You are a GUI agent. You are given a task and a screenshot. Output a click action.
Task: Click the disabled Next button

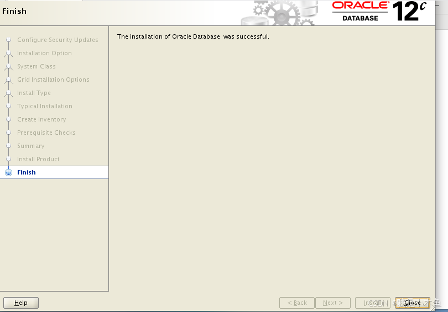point(333,303)
